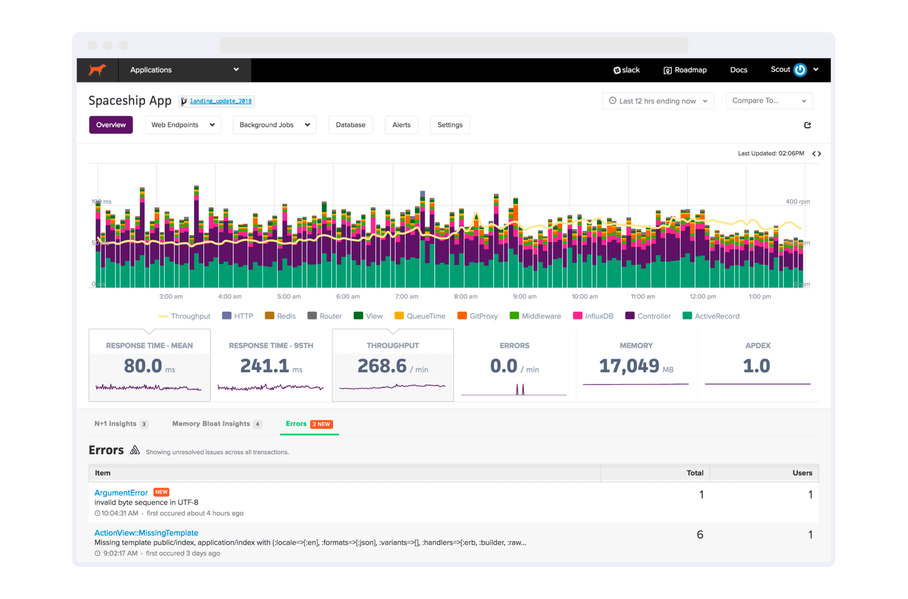Click the clock icon beside 10:04:31 AM
Screen dimensions: 908x599
tap(97, 513)
